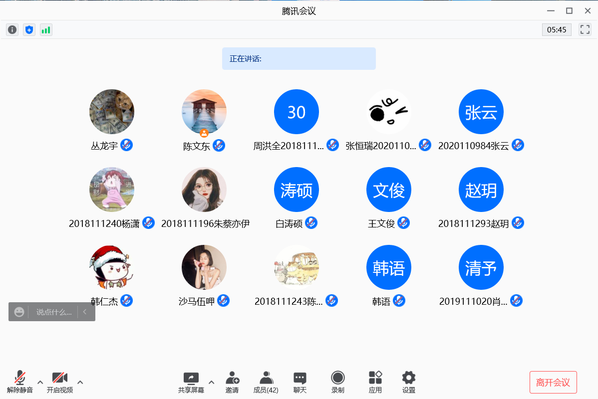Enter full screen mode
Screen dimensions: 598x399
point(585,29)
